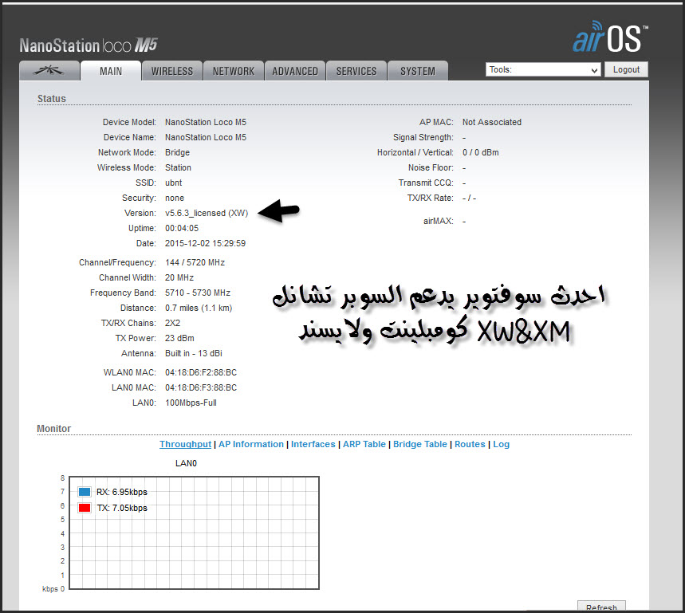This screenshot has width=685, height=613.
Task: Click the Network Mode value Bridge
Action: pyautogui.click(x=177, y=152)
